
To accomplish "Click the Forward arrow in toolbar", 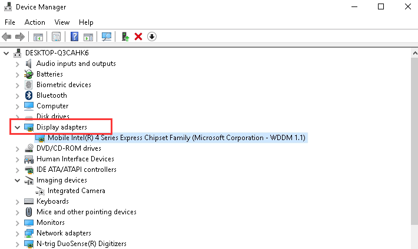I will tap(20, 36).
